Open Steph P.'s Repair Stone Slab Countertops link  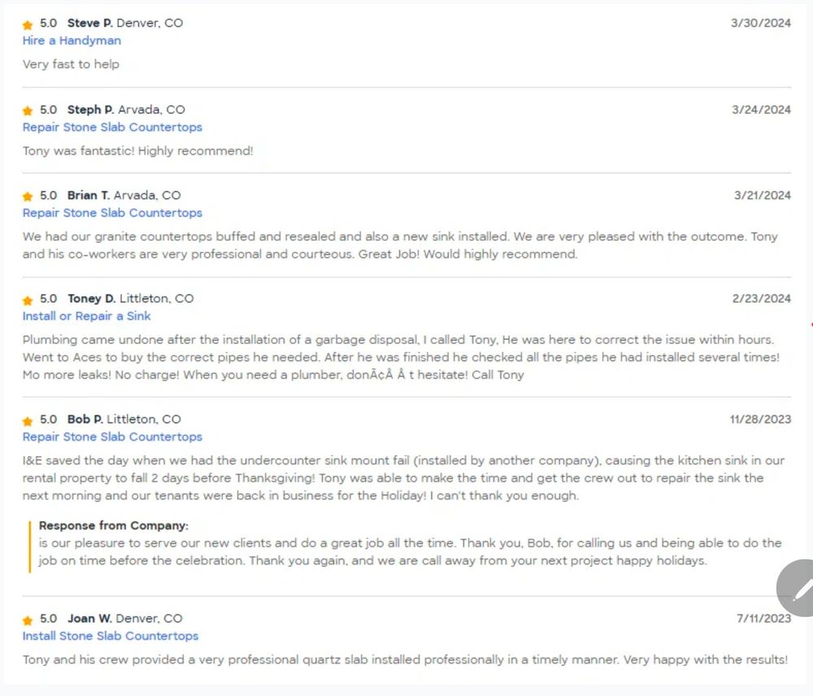[112, 127]
